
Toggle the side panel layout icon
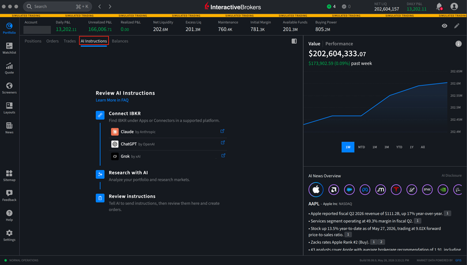pyautogui.click(x=294, y=41)
